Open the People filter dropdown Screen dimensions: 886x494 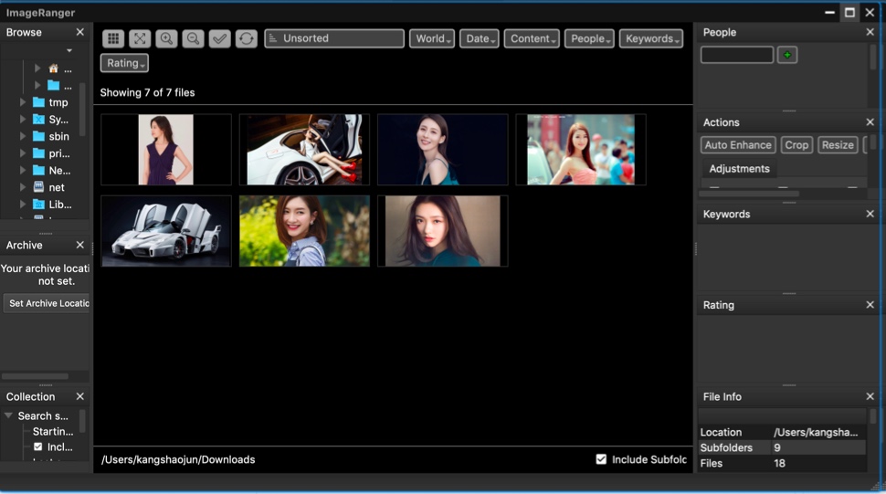589,38
